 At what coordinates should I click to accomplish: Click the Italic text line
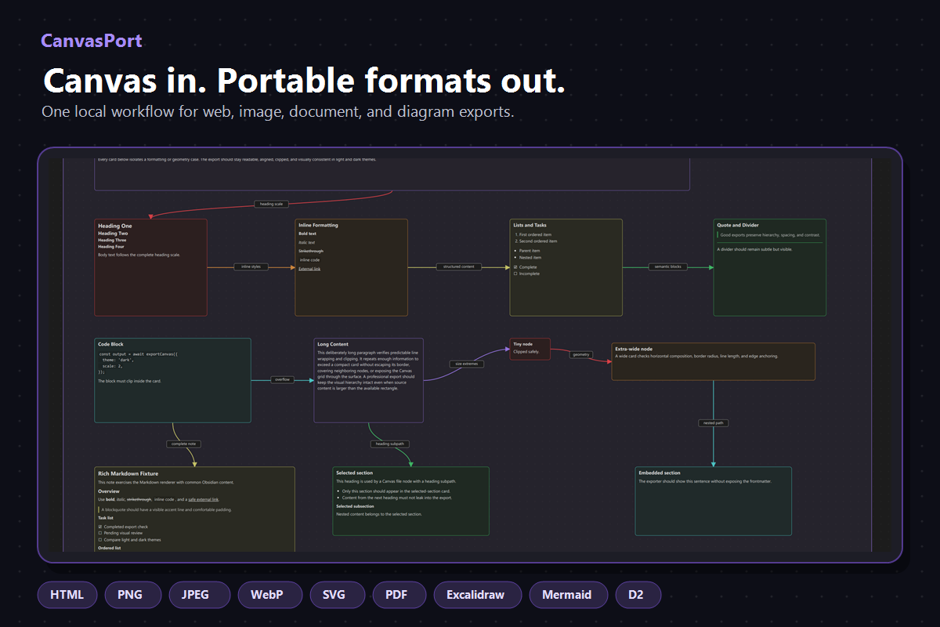click(x=307, y=242)
